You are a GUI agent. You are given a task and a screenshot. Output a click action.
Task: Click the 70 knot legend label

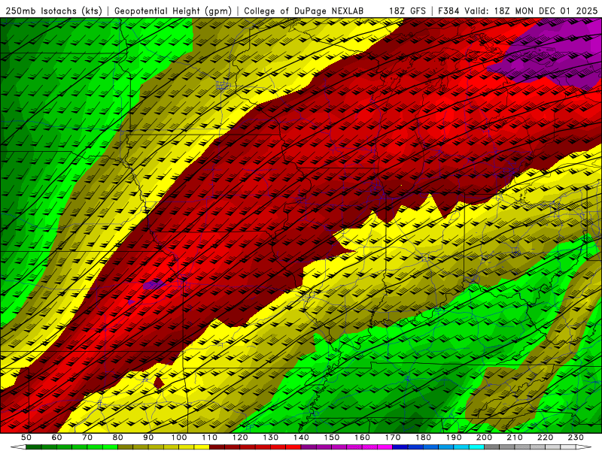pyautogui.click(x=87, y=437)
